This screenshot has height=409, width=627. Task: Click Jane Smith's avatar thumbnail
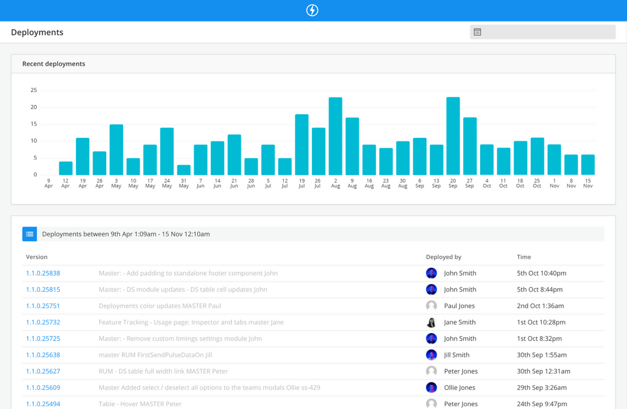pos(431,322)
